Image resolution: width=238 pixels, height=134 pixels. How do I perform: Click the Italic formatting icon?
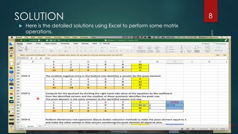click(39, 51)
